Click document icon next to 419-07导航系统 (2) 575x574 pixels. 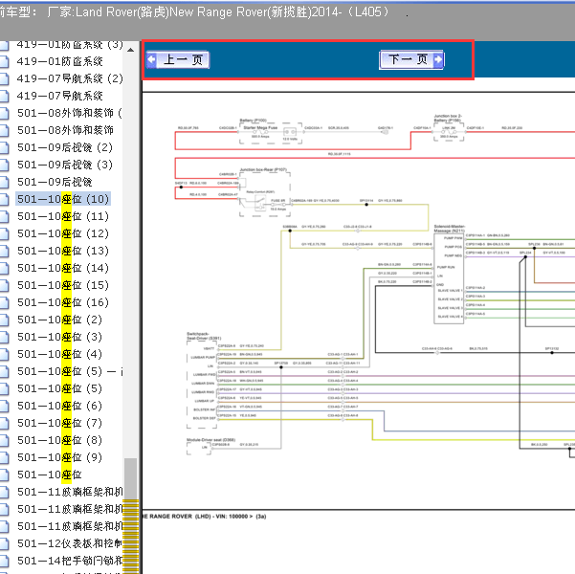tap(4, 79)
